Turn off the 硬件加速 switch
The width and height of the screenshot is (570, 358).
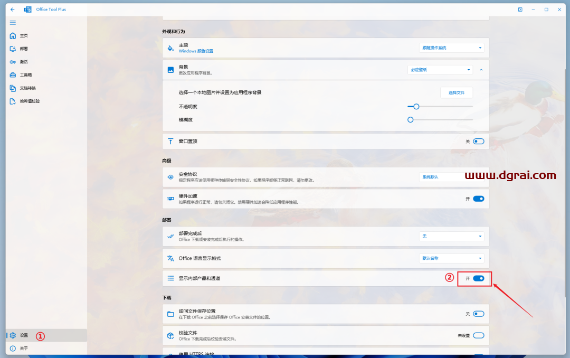click(479, 199)
